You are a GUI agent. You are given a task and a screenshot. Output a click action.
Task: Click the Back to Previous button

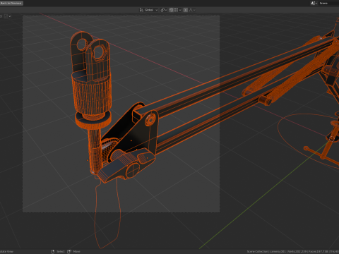click(11, 3)
